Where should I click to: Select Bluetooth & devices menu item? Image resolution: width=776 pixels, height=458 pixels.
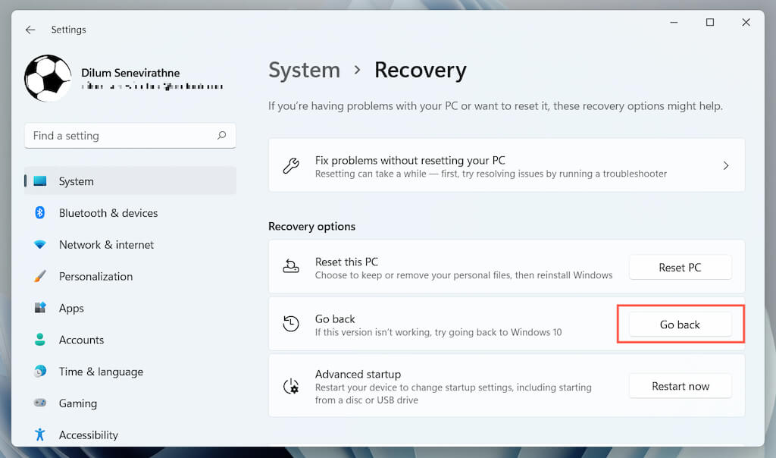108,213
